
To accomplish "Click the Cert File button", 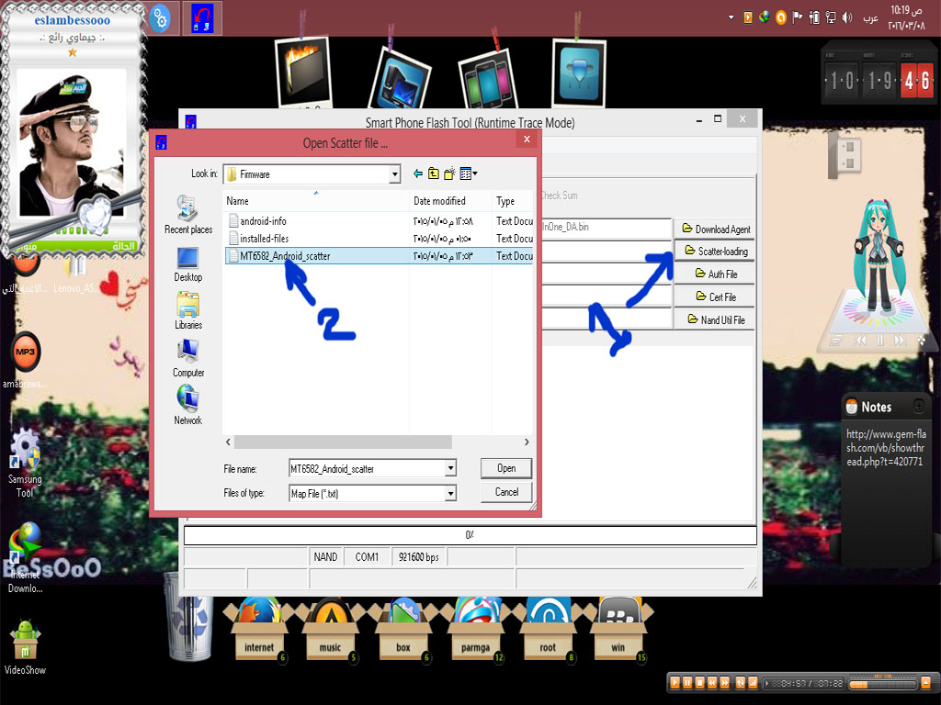I will [x=715, y=297].
